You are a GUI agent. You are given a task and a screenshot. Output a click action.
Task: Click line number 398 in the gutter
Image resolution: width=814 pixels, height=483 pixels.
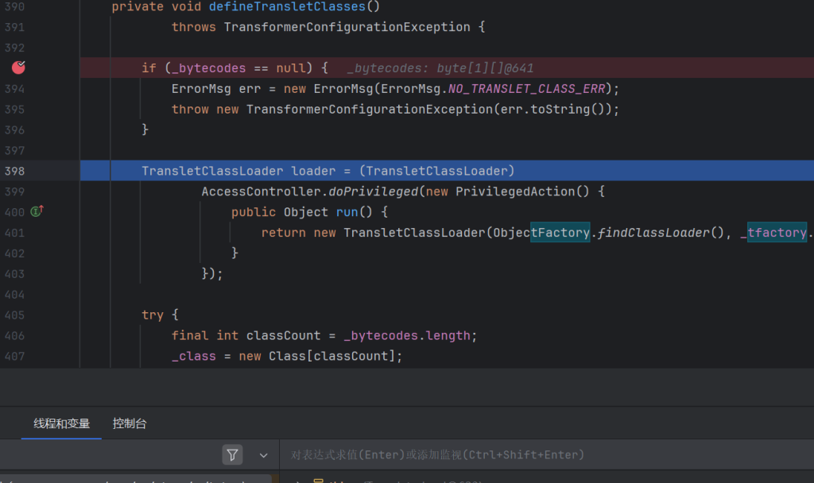point(15,171)
